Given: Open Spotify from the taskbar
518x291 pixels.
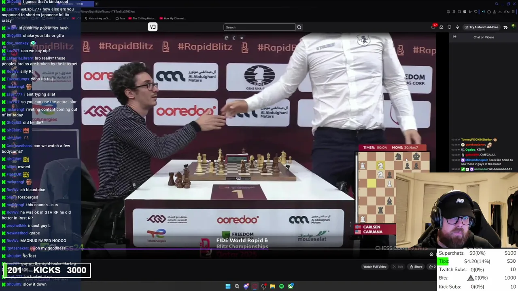Looking at the screenshot, I should (x=282, y=286).
